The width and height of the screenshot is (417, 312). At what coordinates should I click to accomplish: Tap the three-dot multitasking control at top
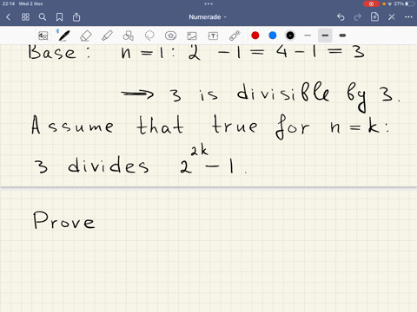208,3
